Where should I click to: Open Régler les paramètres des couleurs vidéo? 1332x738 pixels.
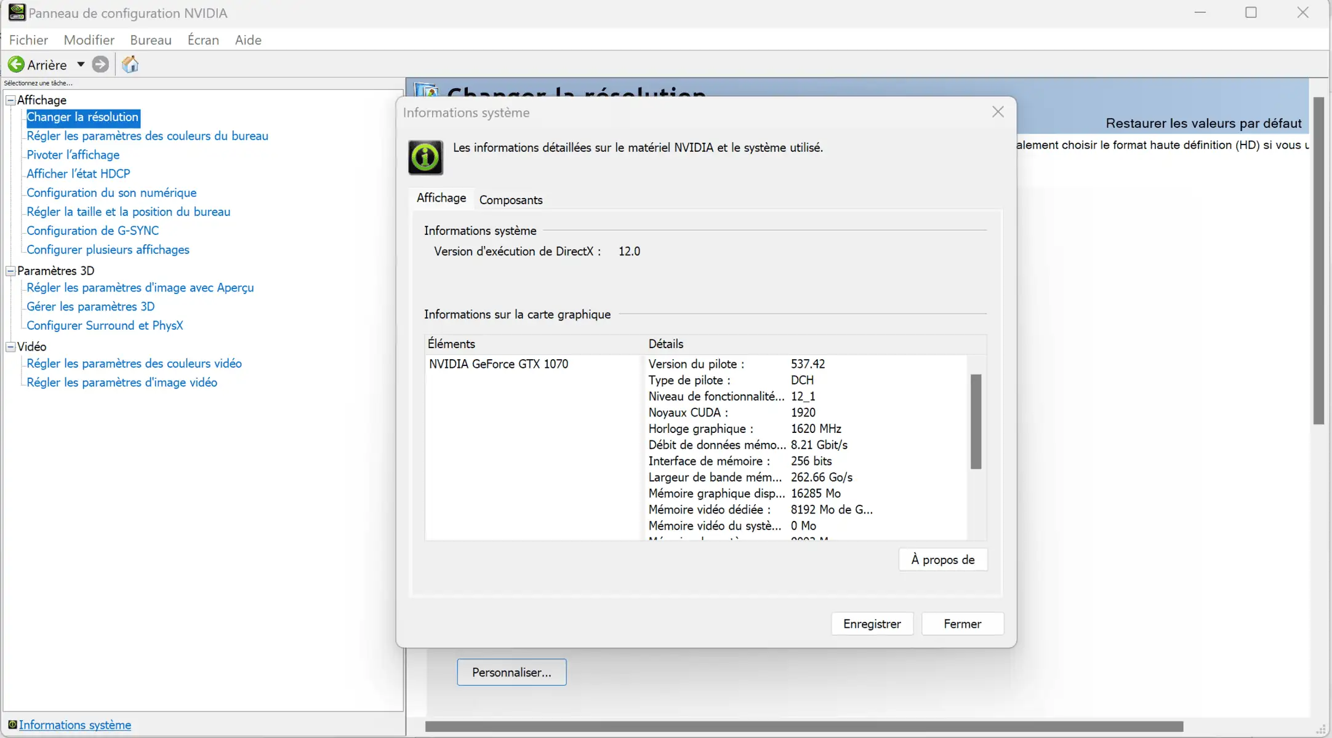[x=134, y=363]
